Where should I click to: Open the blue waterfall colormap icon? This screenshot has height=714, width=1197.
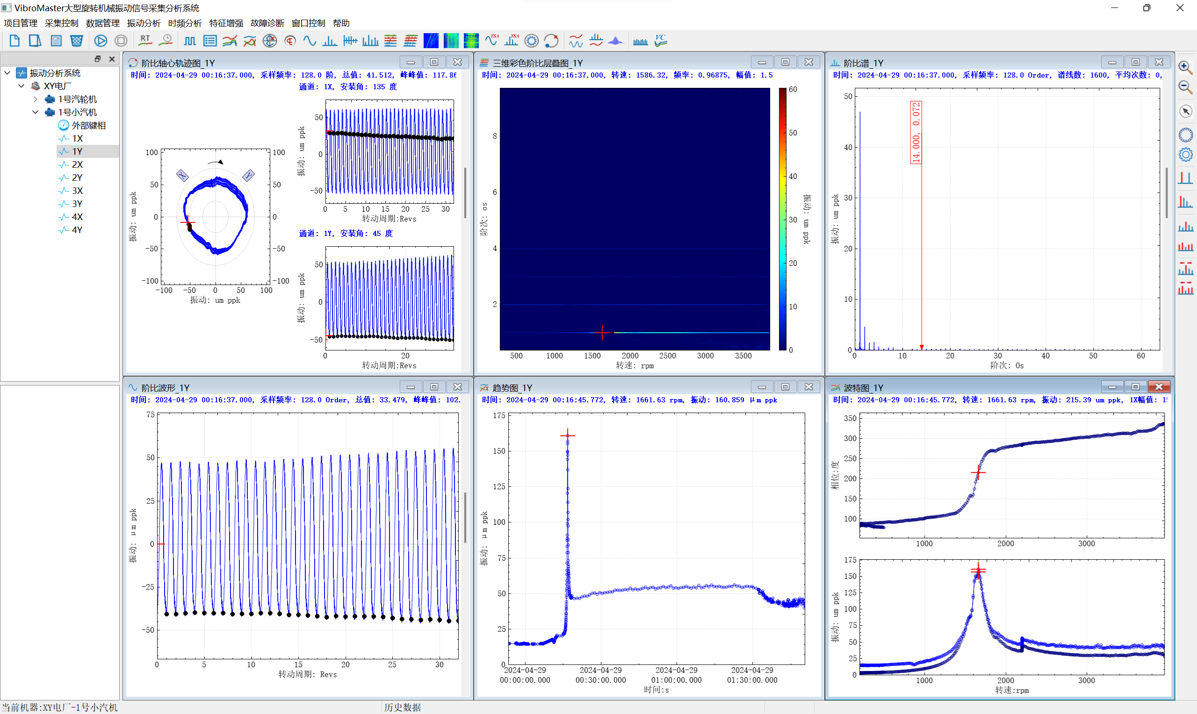pos(431,41)
